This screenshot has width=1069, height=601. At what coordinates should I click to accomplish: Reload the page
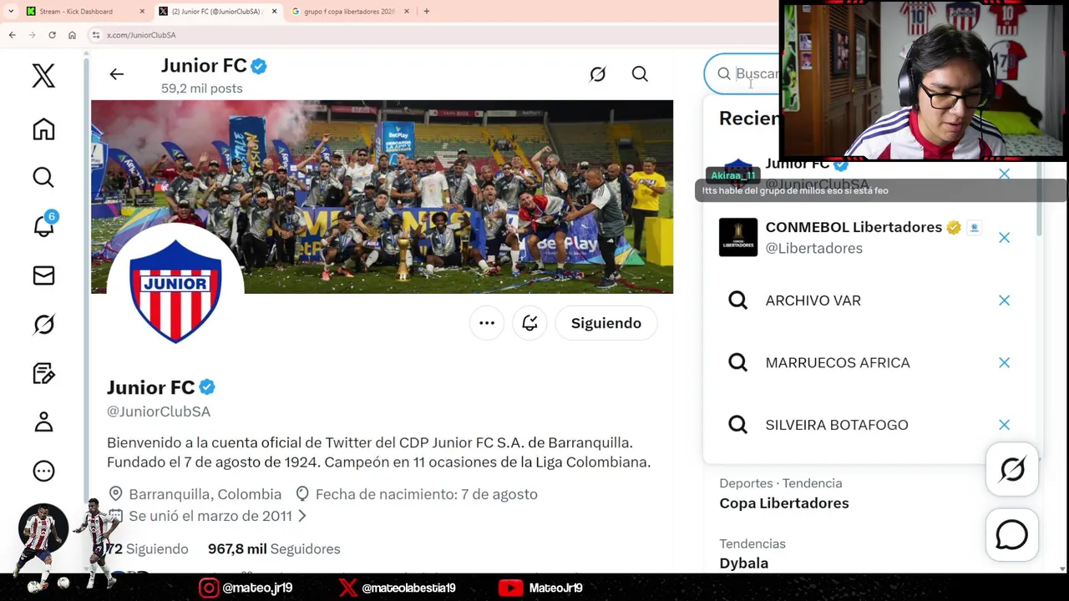pos(52,35)
